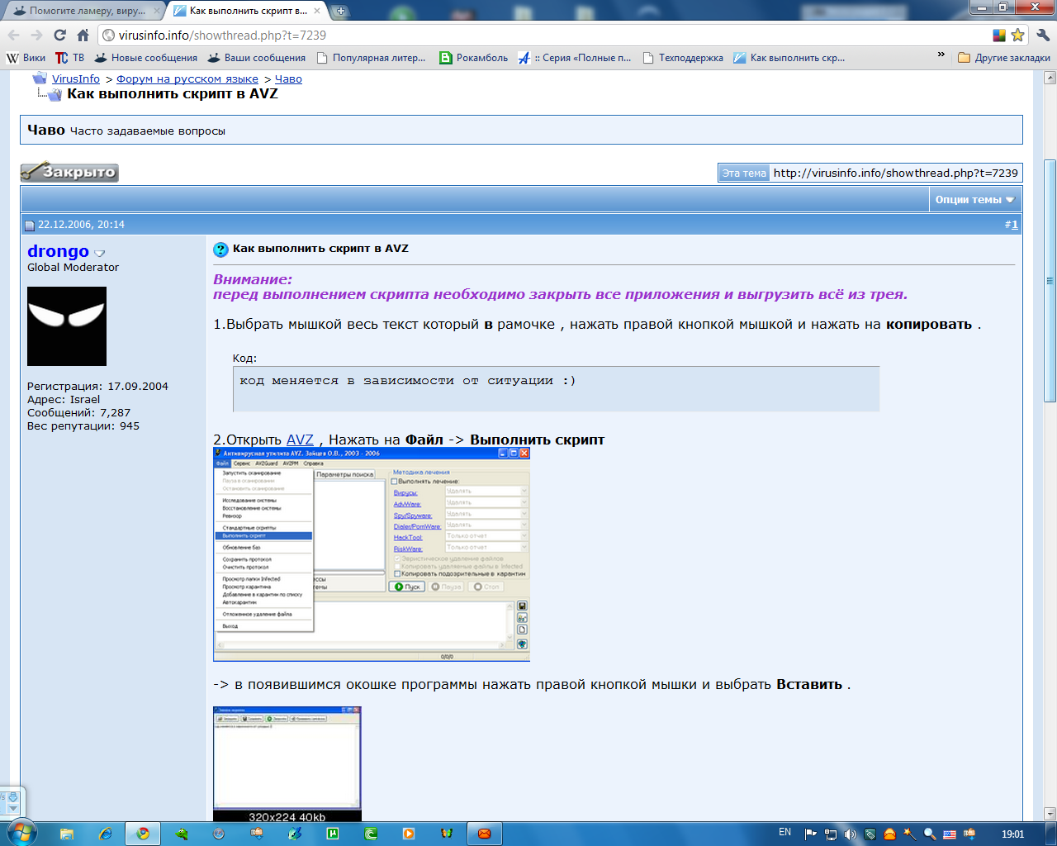
Task: Click the EN language indicator
Action: pyautogui.click(x=784, y=833)
